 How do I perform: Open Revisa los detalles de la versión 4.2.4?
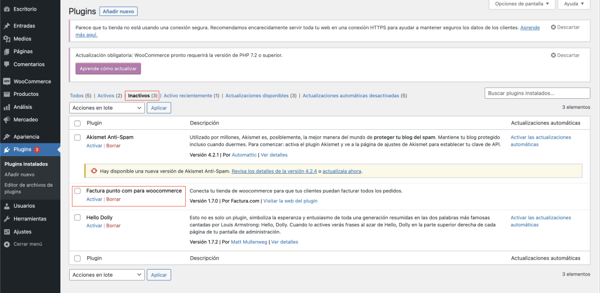tap(274, 171)
